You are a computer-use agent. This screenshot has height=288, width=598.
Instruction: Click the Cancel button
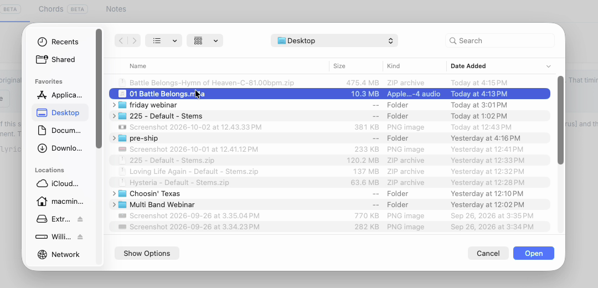click(x=488, y=253)
